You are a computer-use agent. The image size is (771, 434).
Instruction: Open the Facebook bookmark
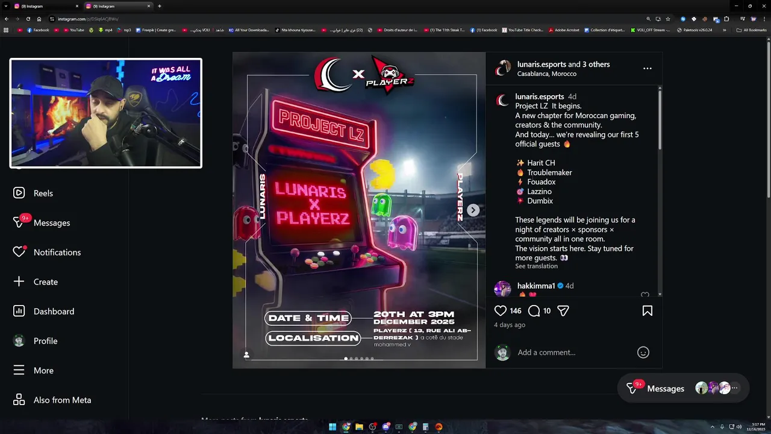pos(38,30)
